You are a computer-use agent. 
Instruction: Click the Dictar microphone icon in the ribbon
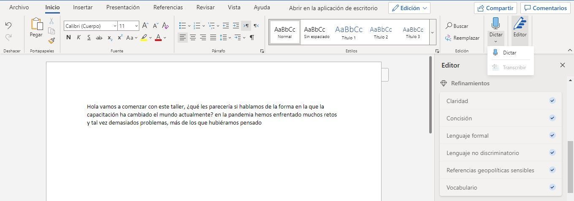point(495,24)
